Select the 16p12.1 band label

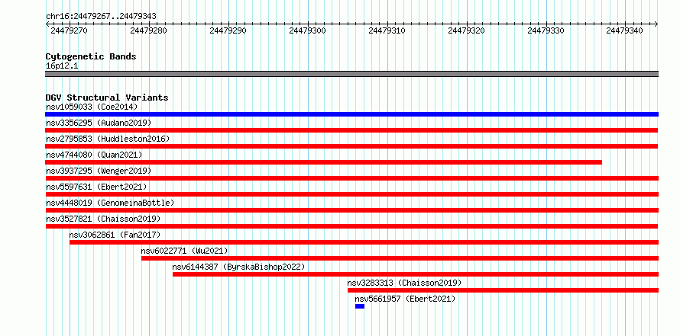(62, 66)
